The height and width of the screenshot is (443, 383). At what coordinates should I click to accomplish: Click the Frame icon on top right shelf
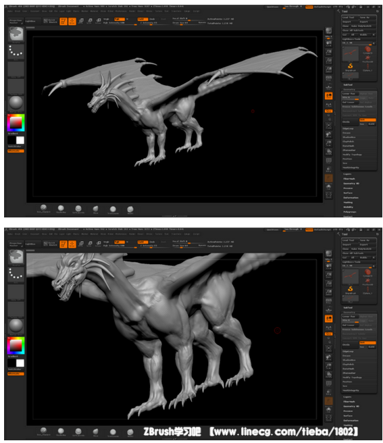[328, 126]
